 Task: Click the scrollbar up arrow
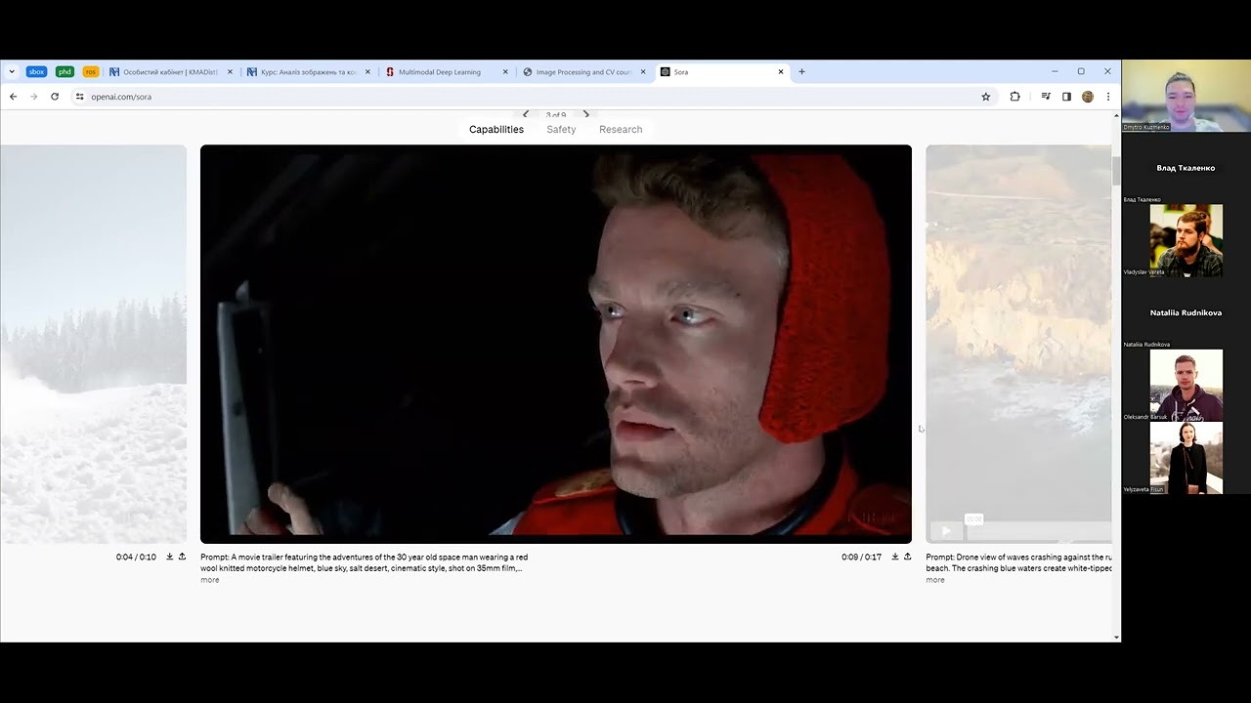pyautogui.click(x=1117, y=115)
